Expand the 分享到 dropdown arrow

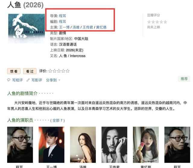(59, 80)
